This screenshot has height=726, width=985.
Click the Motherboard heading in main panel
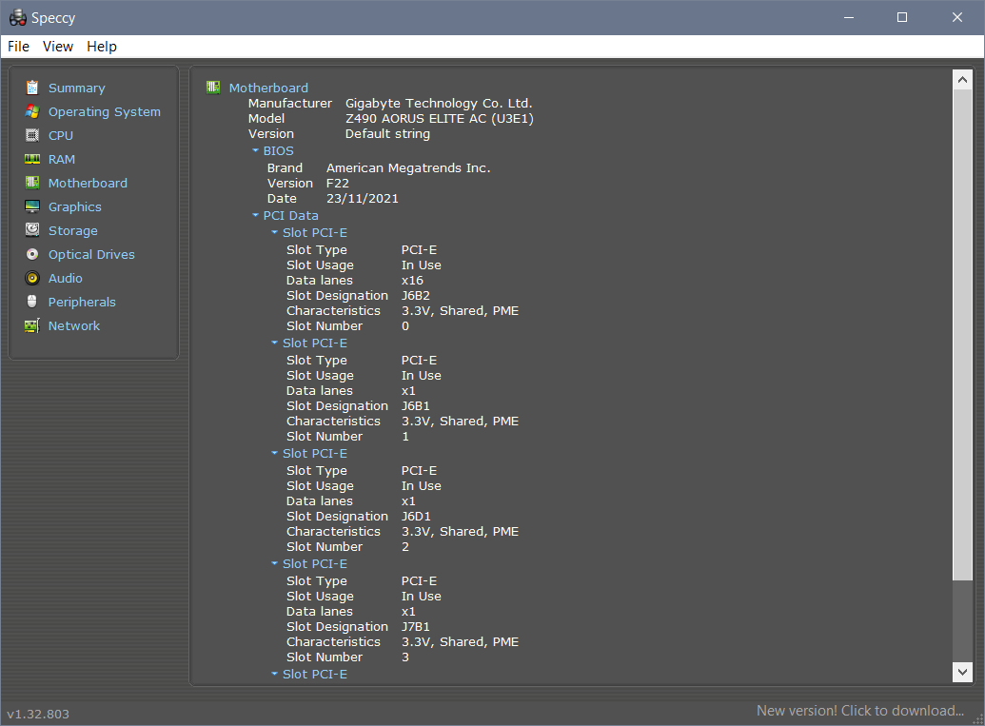click(268, 88)
